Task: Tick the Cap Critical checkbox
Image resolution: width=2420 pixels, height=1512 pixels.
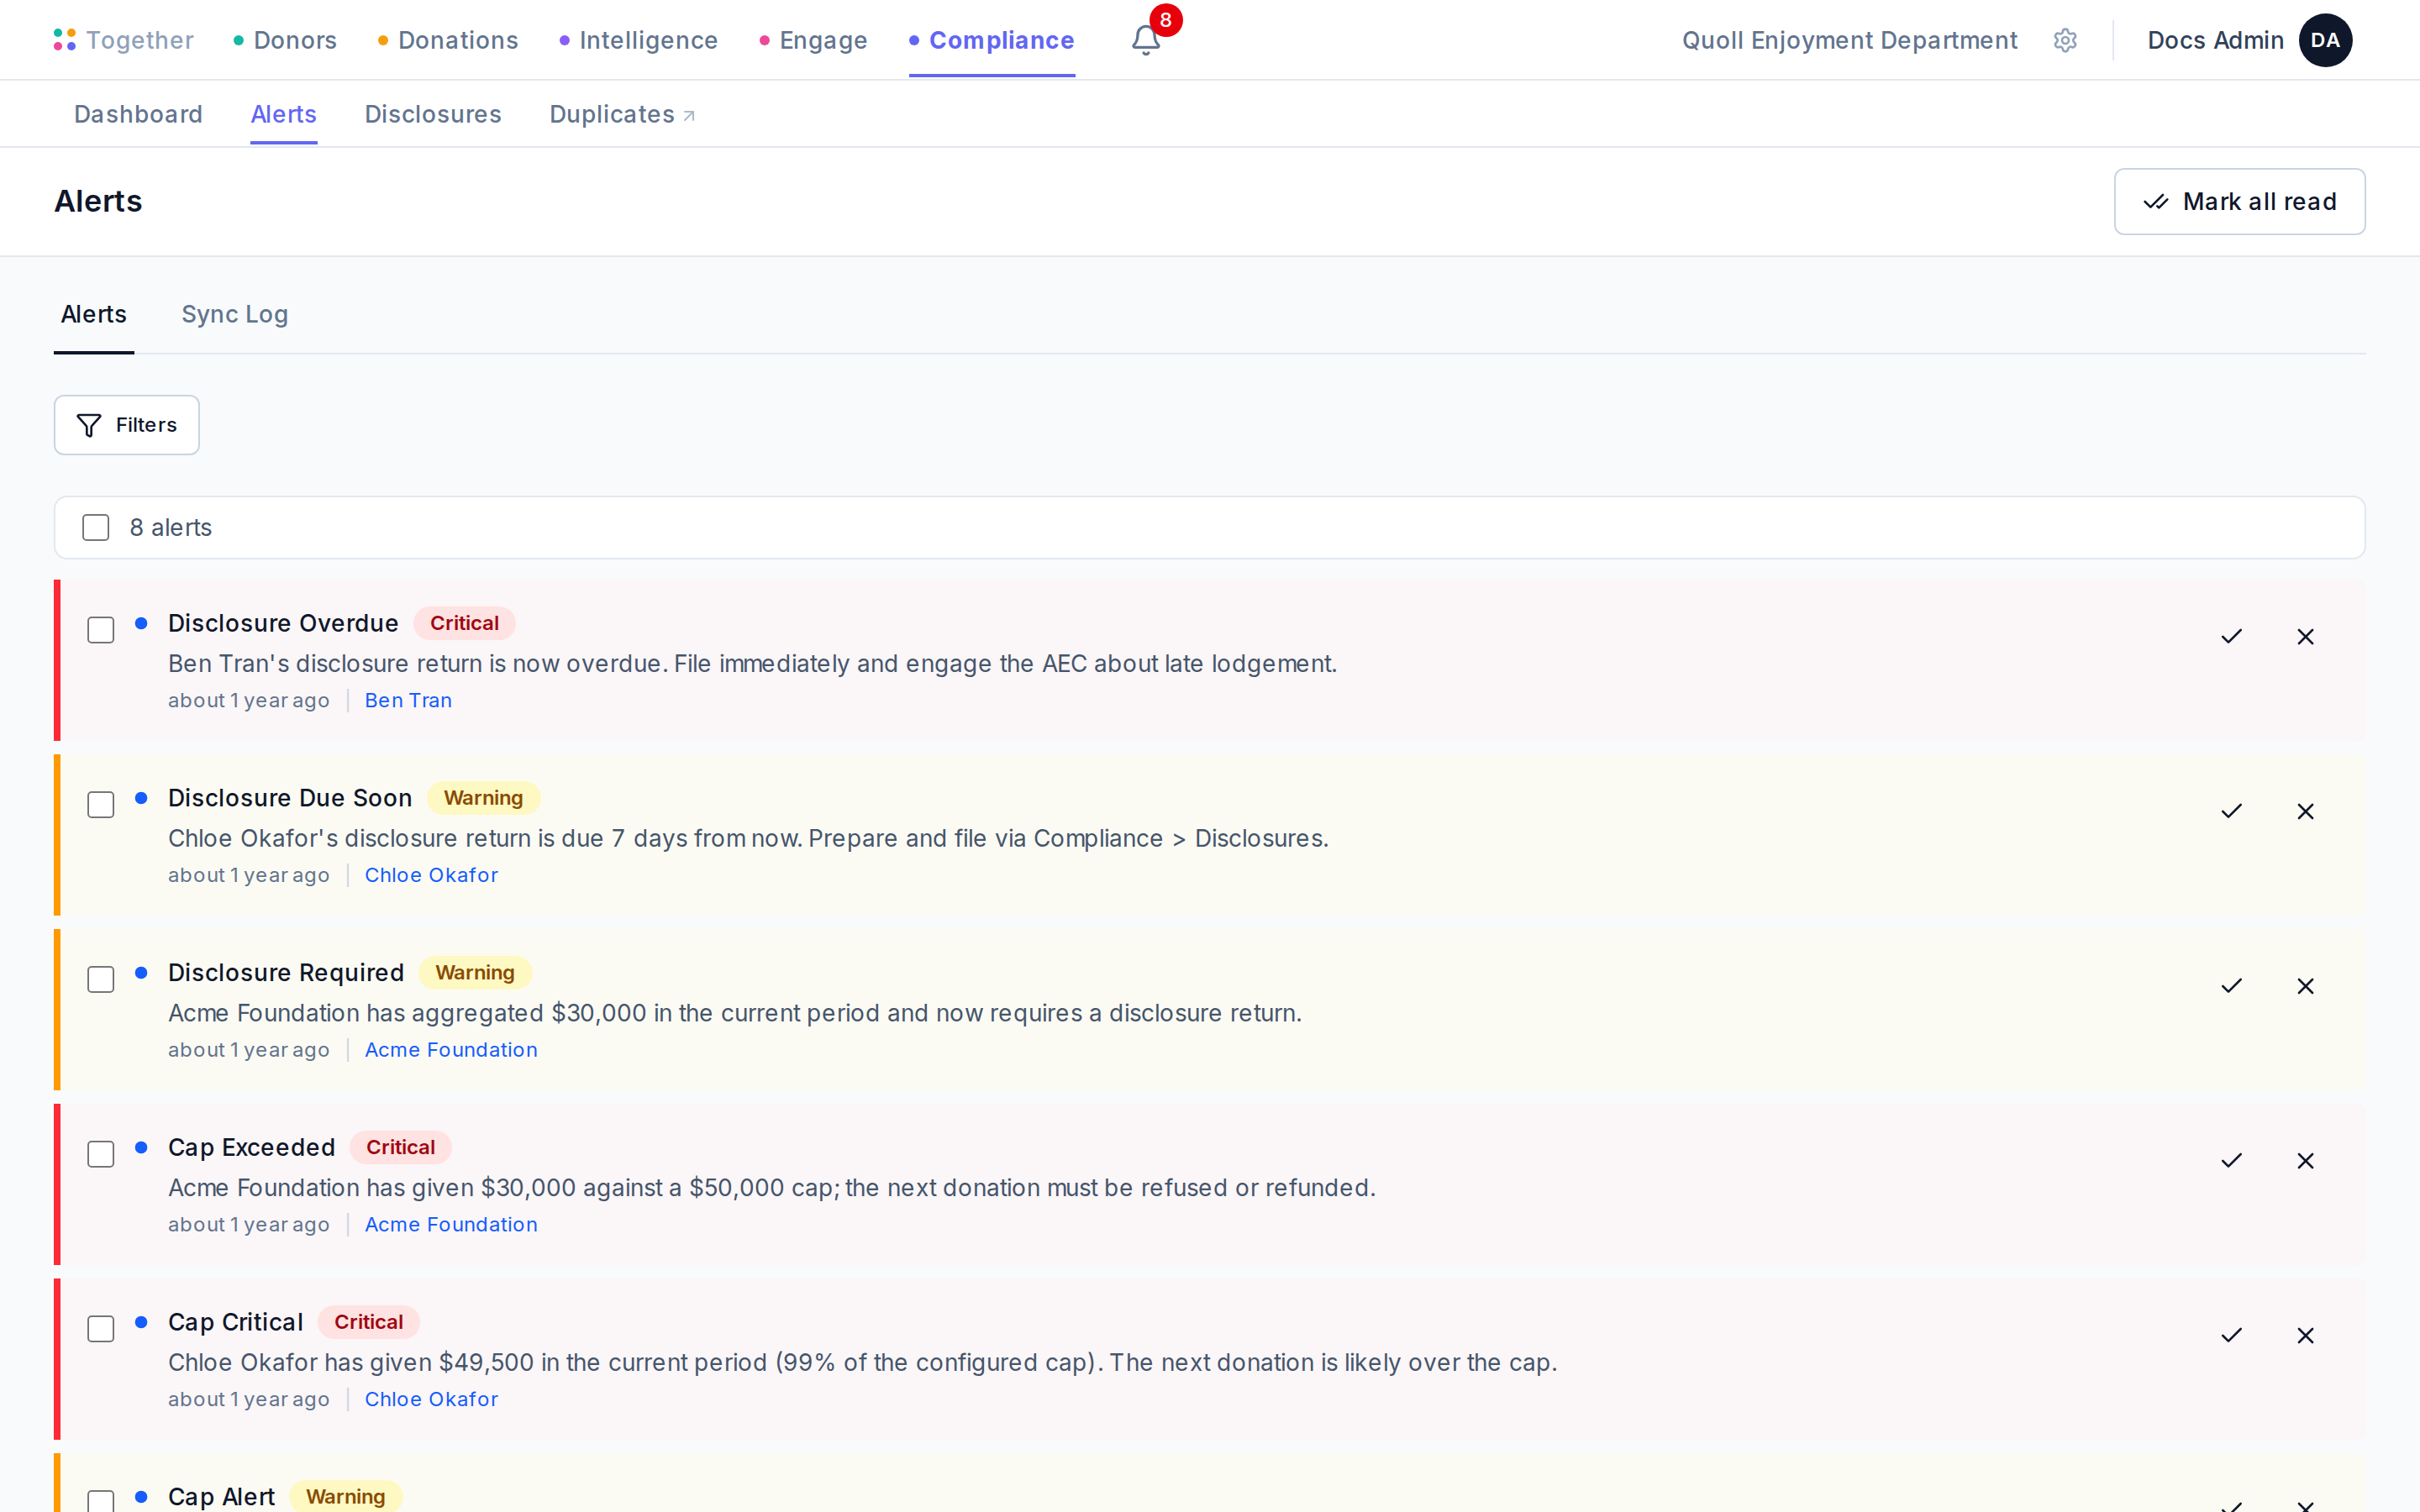Action: pos(101,1329)
